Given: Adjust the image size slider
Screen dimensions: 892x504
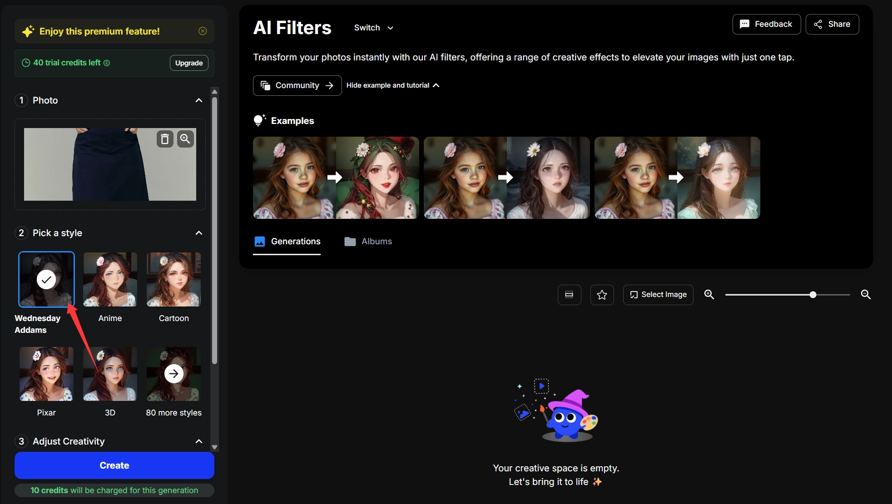Looking at the screenshot, I should pyautogui.click(x=813, y=295).
